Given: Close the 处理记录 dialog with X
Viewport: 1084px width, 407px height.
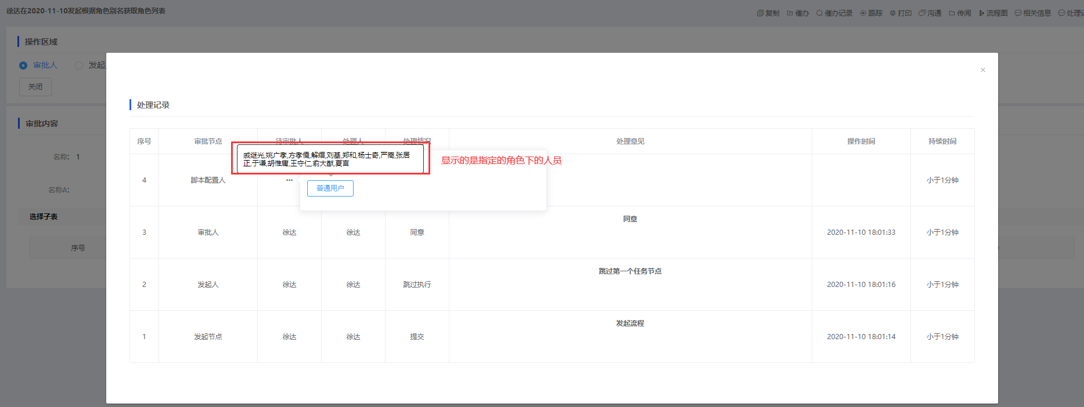Looking at the screenshot, I should pos(983,70).
